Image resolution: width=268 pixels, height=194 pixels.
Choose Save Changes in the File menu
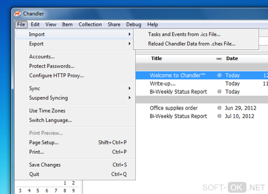45,165
